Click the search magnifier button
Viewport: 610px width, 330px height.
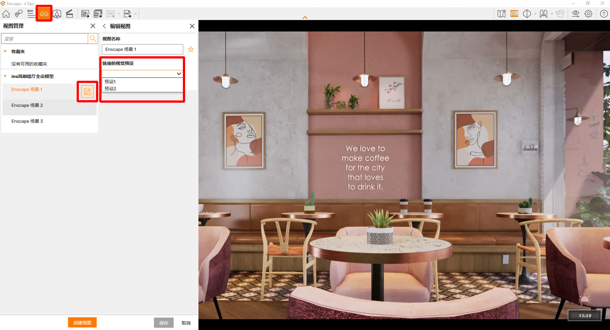(93, 38)
